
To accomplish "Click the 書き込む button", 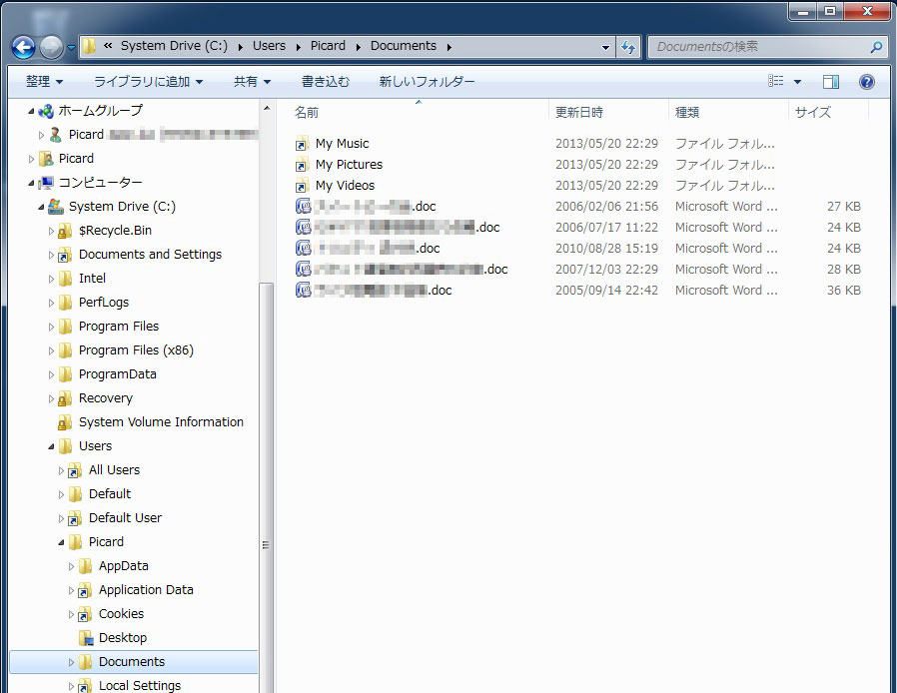I will click(325, 82).
